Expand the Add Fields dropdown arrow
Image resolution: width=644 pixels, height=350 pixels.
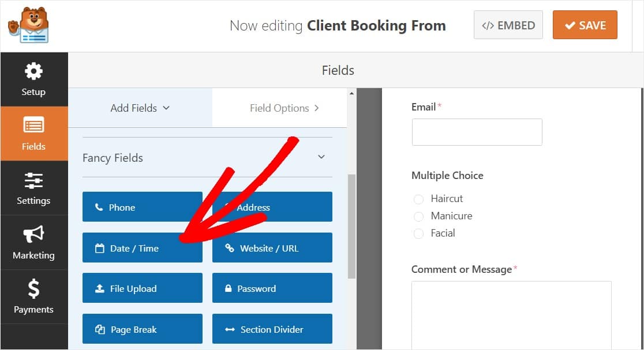pyautogui.click(x=166, y=108)
